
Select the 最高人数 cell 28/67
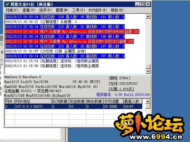tap(133, 106)
